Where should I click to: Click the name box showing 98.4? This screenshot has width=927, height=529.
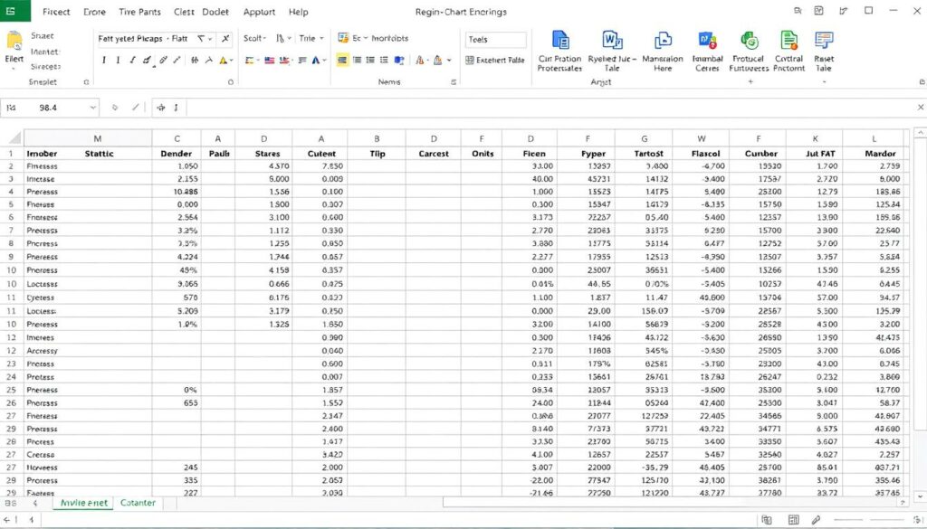point(51,108)
